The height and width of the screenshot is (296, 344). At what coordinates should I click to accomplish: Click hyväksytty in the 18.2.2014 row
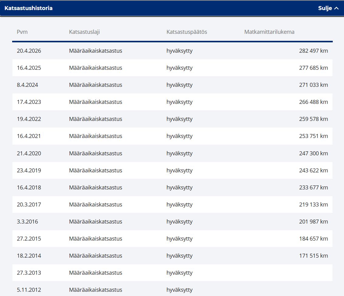180,256
